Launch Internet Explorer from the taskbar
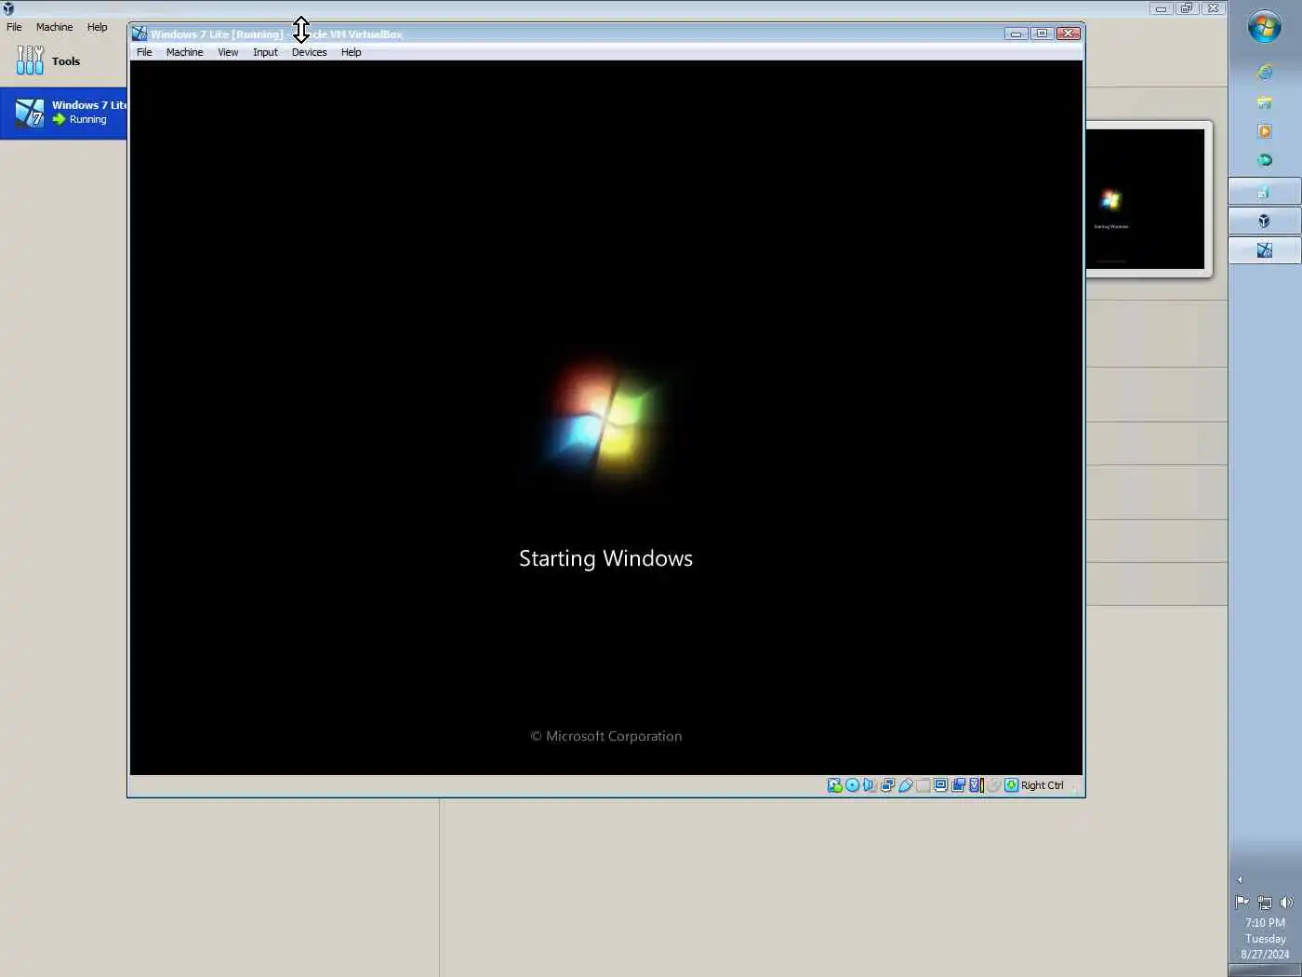This screenshot has width=1302, height=977. pos(1265,72)
